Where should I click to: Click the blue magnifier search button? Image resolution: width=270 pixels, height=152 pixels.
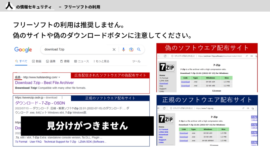pyautogui.click(x=139, y=49)
